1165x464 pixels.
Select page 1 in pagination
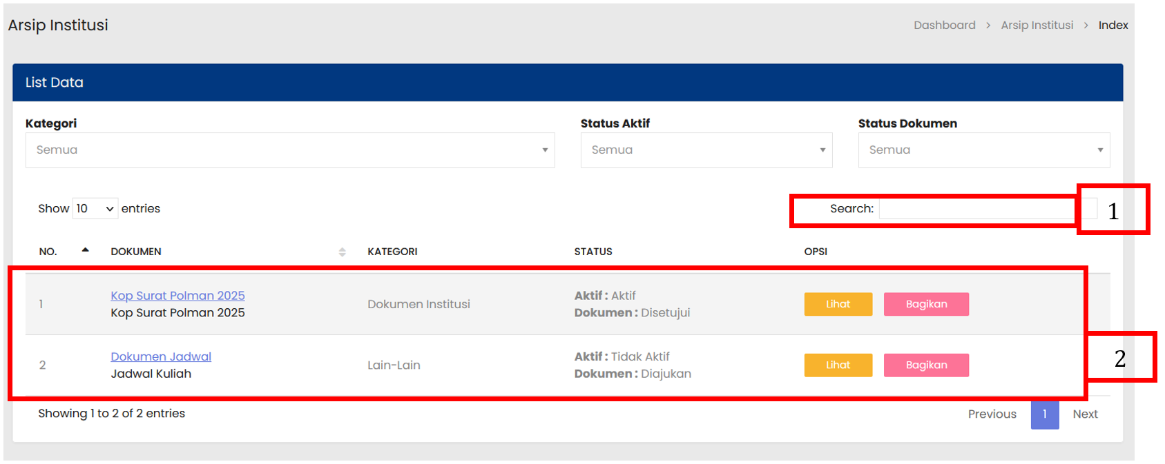(1044, 414)
